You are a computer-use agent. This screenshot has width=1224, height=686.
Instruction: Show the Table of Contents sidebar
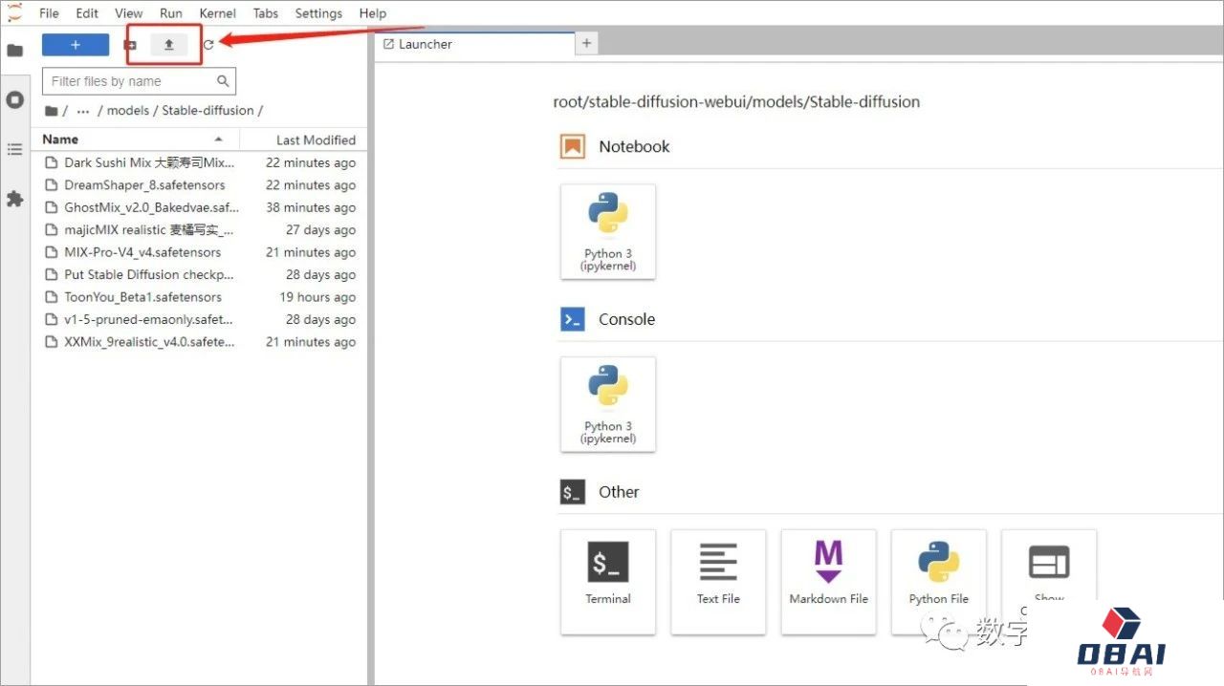tap(15, 149)
